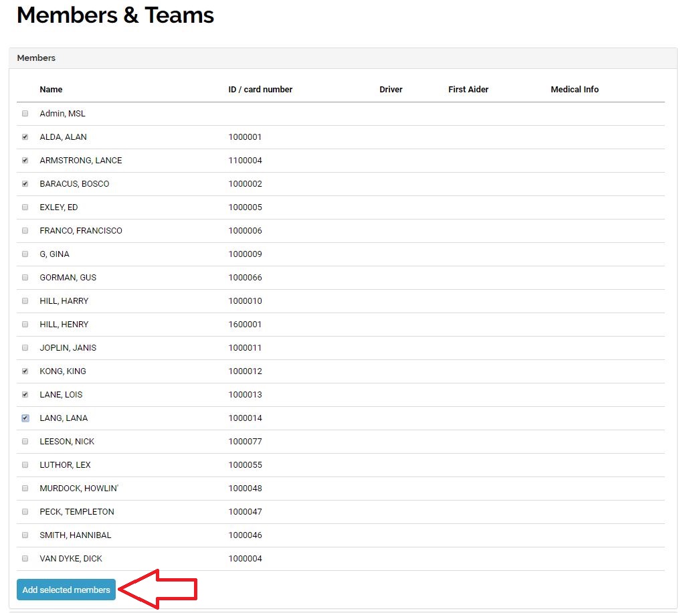Select FRANCO, FRANCISCO checkbox
This screenshot has height=613, width=681.
point(25,231)
